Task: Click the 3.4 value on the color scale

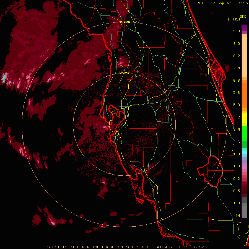Action: click(237, 129)
